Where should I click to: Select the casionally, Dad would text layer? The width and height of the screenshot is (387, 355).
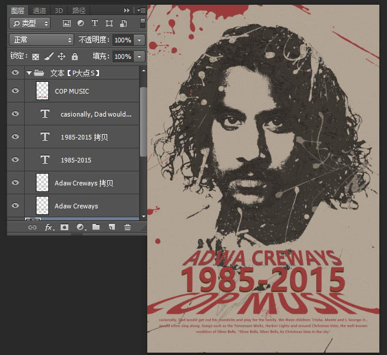click(x=95, y=114)
